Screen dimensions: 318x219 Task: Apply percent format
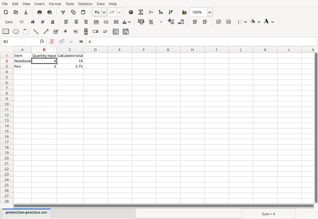pyautogui.click(x=151, y=22)
